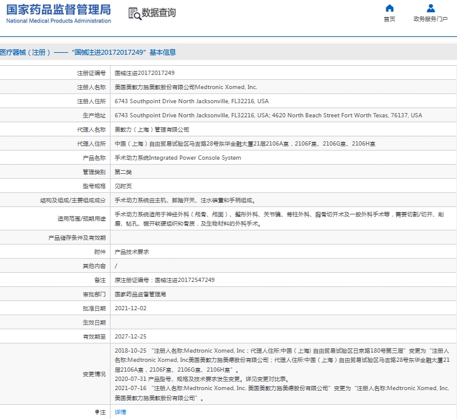Click the 备注 row label
Image resolution: width=457 pixels, height=419 pixels.
click(100, 280)
